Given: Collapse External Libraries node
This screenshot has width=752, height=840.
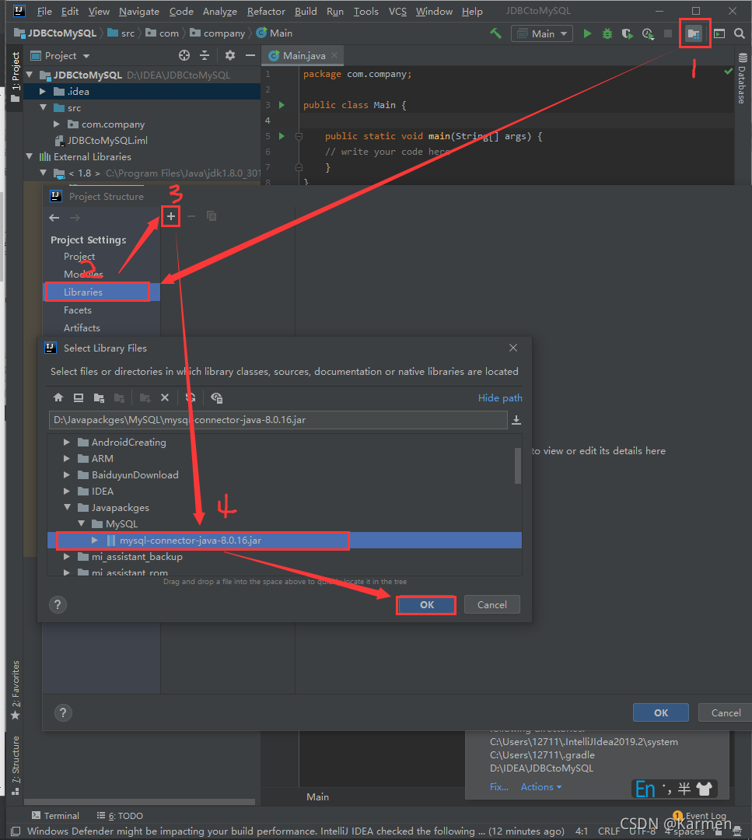Looking at the screenshot, I should pos(30,156).
